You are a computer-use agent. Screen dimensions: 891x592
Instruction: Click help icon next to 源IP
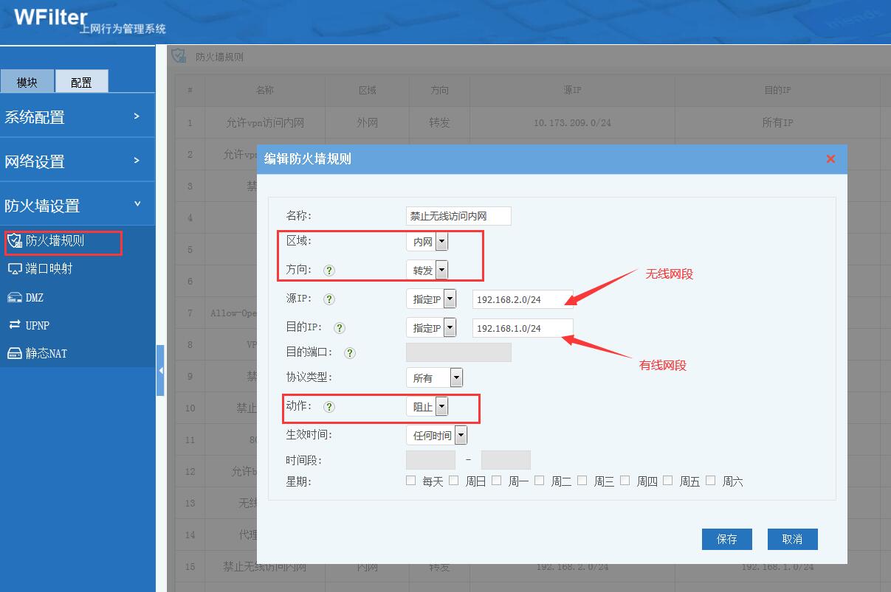[329, 299]
